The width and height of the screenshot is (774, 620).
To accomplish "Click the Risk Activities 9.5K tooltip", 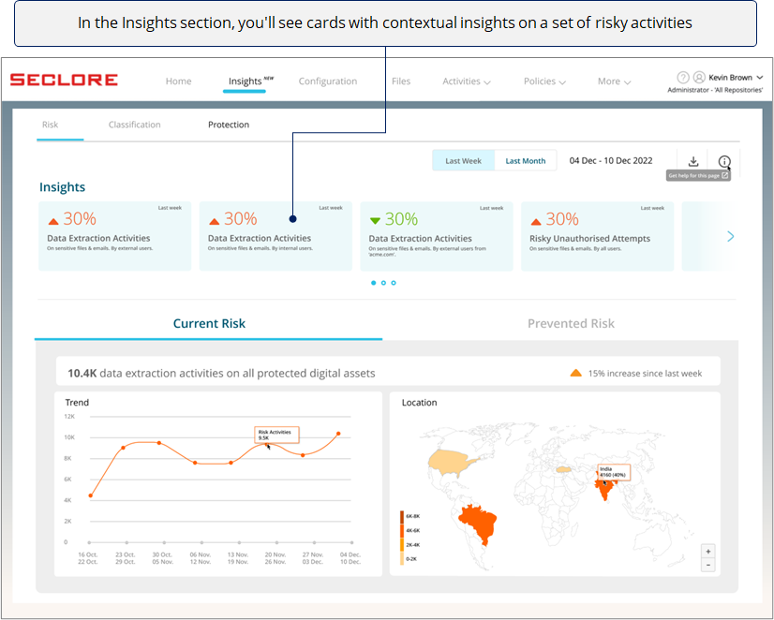I will coord(276,435).
